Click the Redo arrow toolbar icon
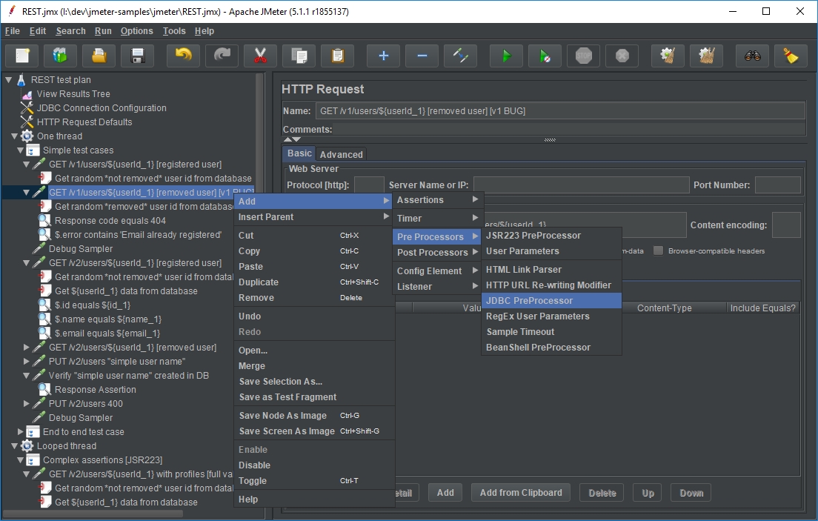The width and height of the screenshot is (818, 521). point(222,56)
